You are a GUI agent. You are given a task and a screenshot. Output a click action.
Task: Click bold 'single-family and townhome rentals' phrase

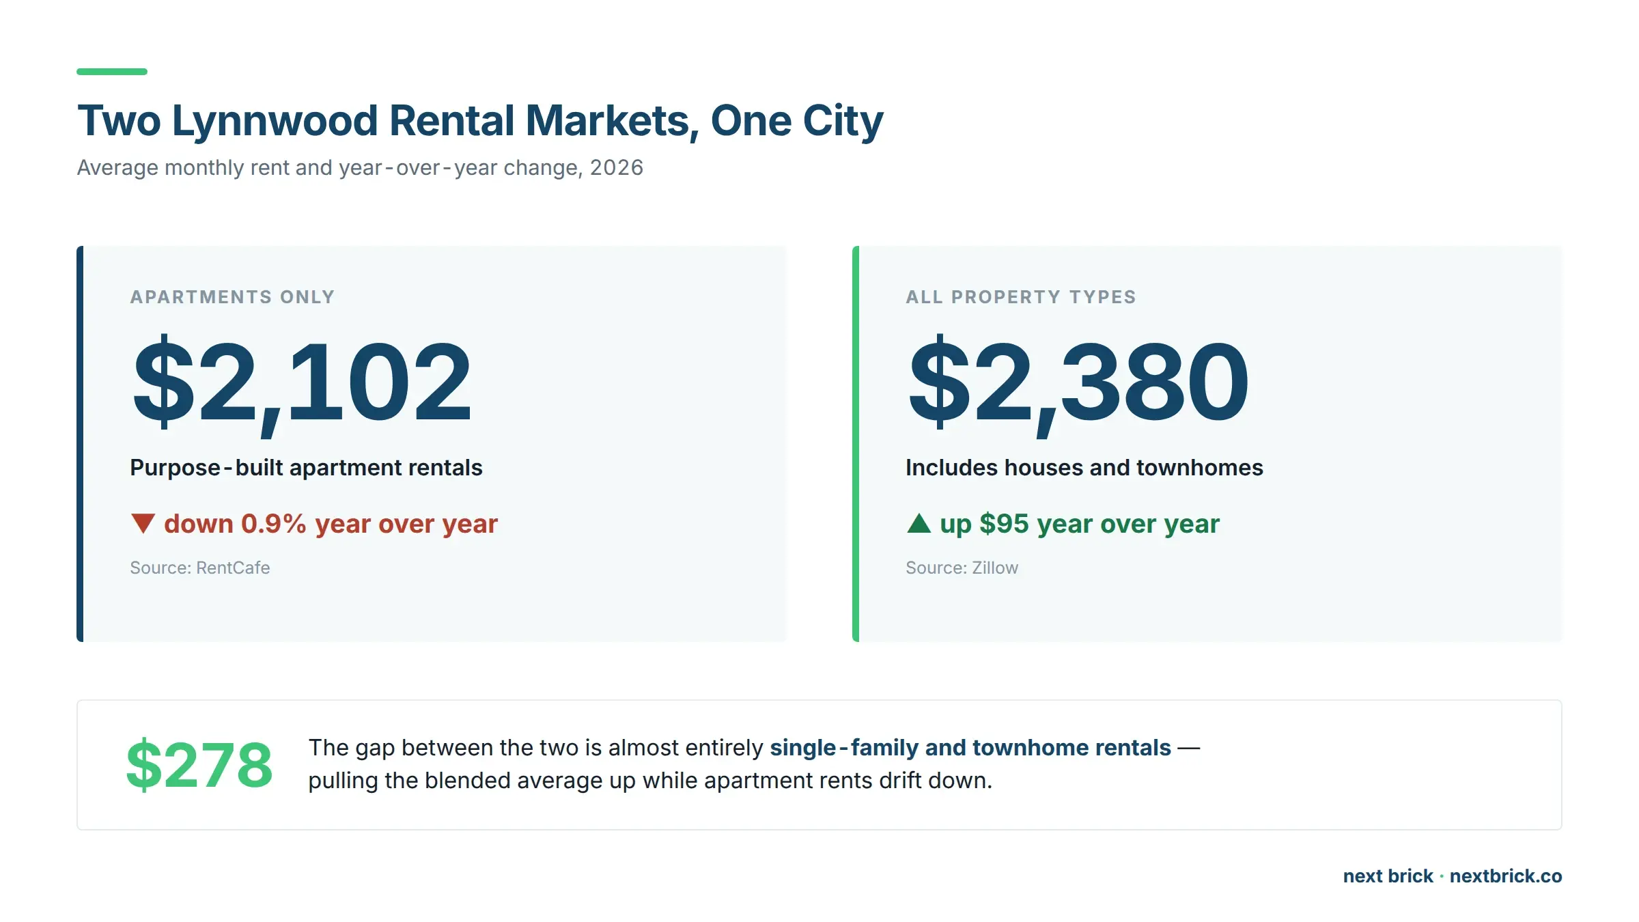pos(970,748)
